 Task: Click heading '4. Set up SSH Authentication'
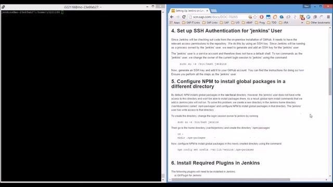227,31
